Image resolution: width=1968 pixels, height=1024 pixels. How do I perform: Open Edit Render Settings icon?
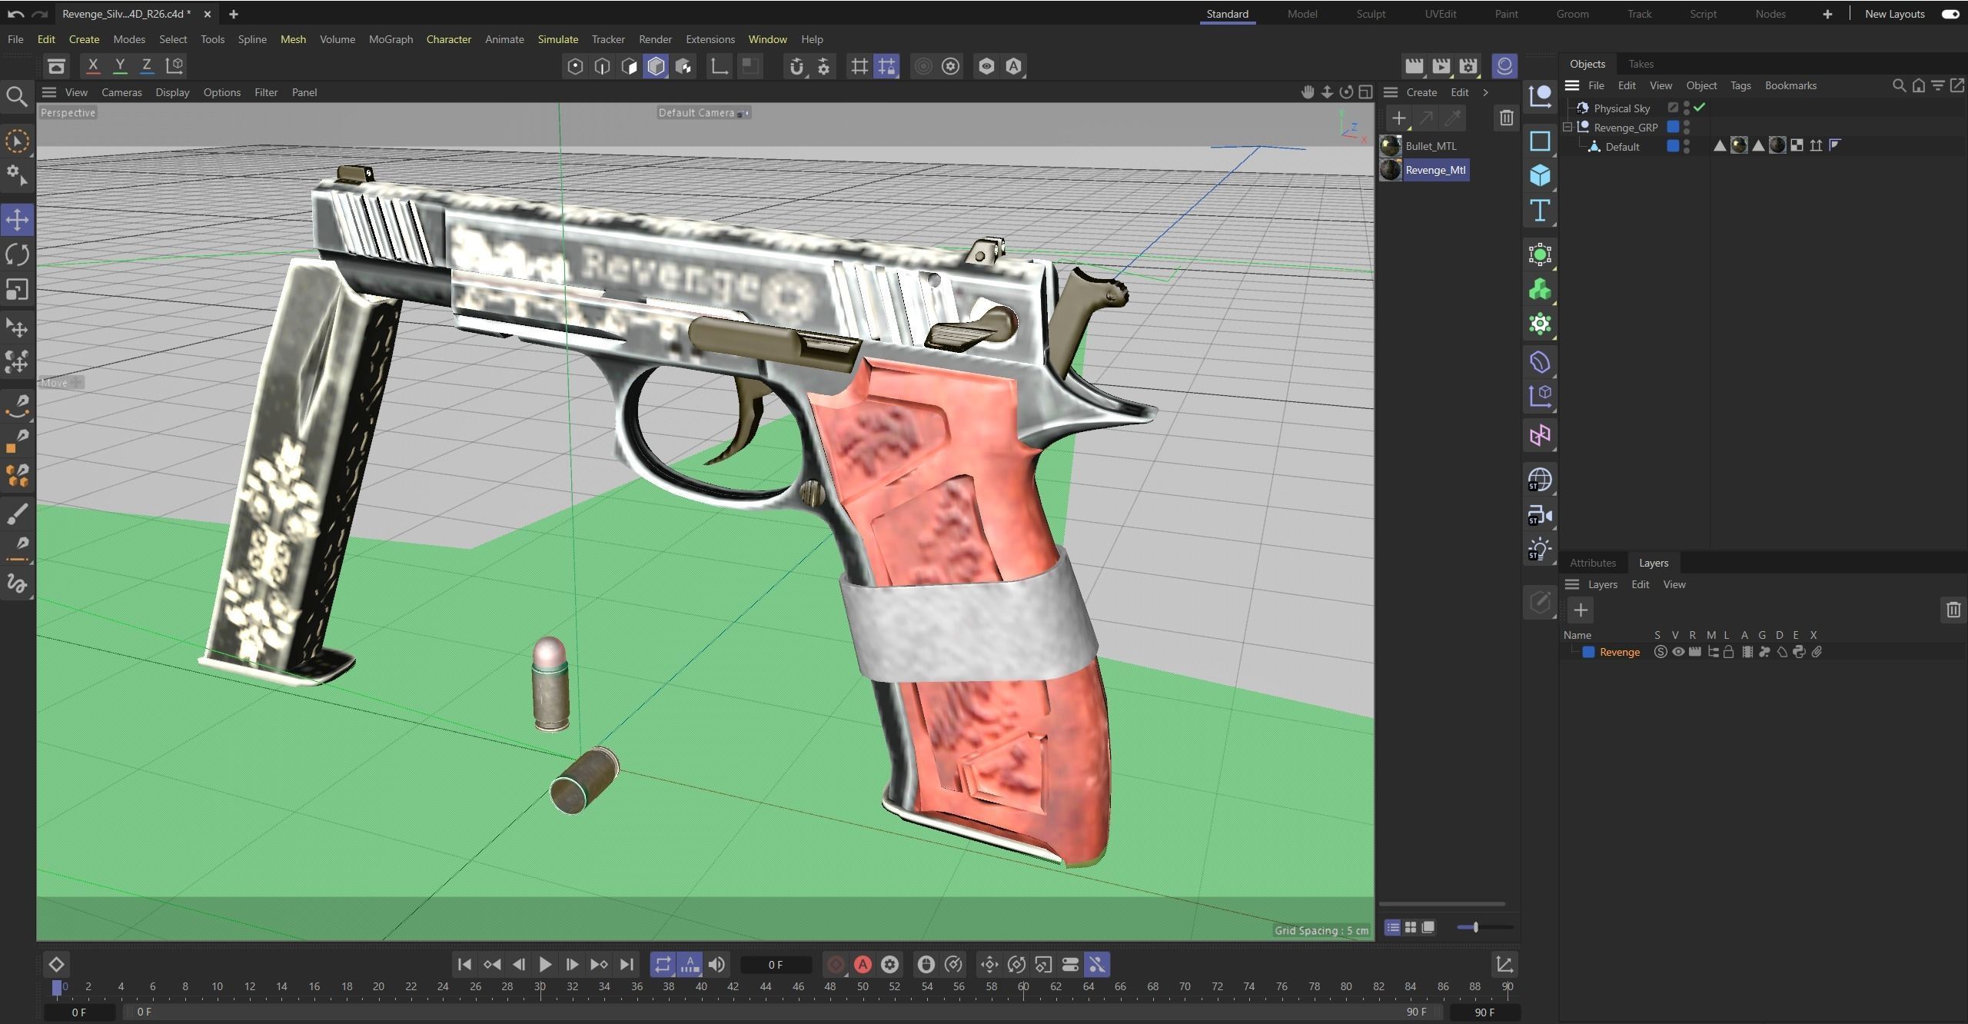1468,67
